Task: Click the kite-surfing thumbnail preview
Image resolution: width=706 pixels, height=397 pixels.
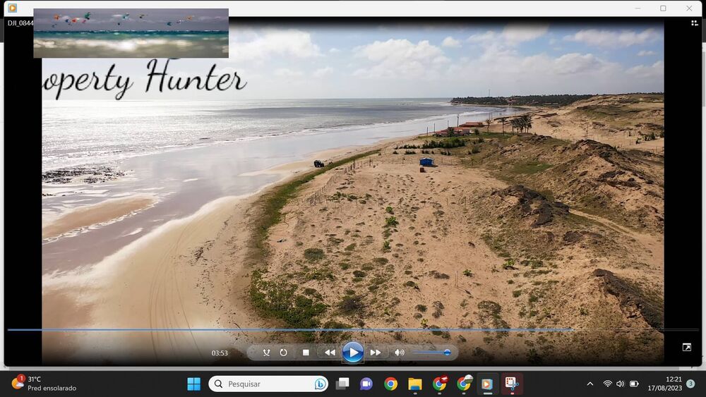Action: click(131, 33)
